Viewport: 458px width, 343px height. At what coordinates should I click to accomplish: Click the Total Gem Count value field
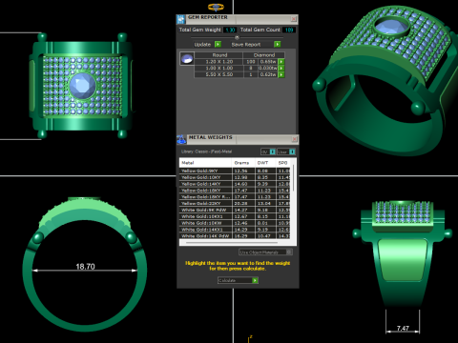pyautogui.click(x=289, y=30)
